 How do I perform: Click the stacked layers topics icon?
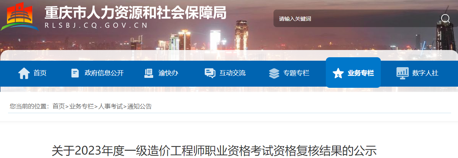click(274, 73)
